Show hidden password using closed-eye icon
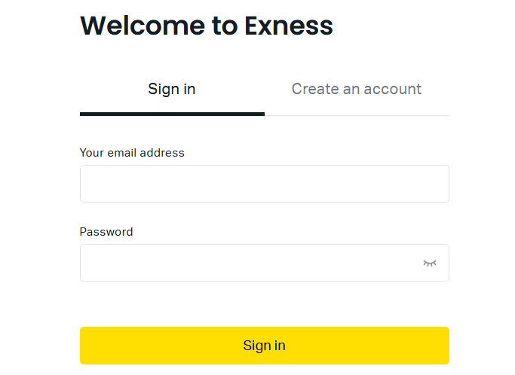 pos(430,263)
